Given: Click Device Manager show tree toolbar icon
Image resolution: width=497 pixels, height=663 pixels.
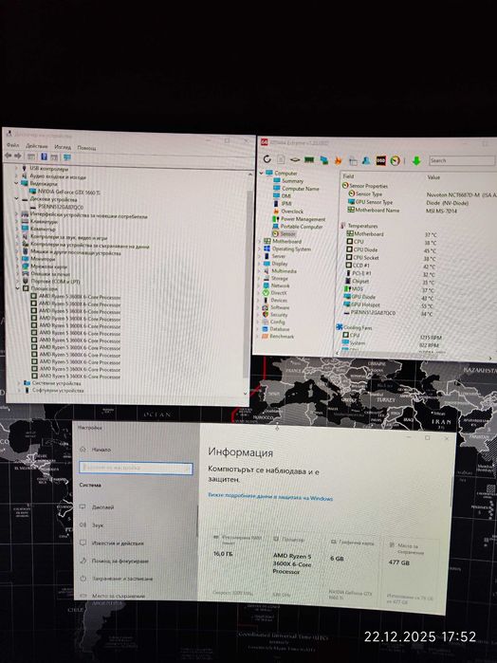Looking at the screenshot, I should coord(31,157).
